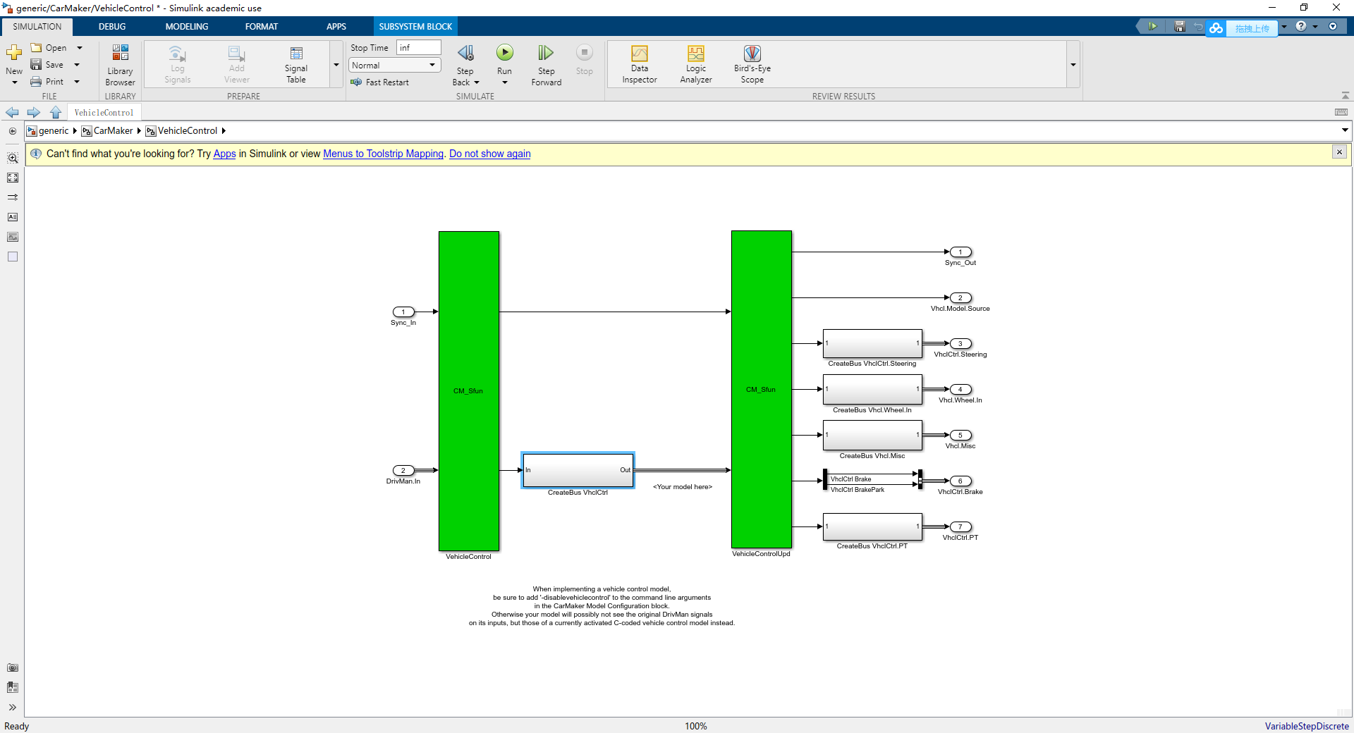The width and height of the screenshot is (1354, 733).
Task: Add an annotation with the text icon
Action: click(13, 217)
